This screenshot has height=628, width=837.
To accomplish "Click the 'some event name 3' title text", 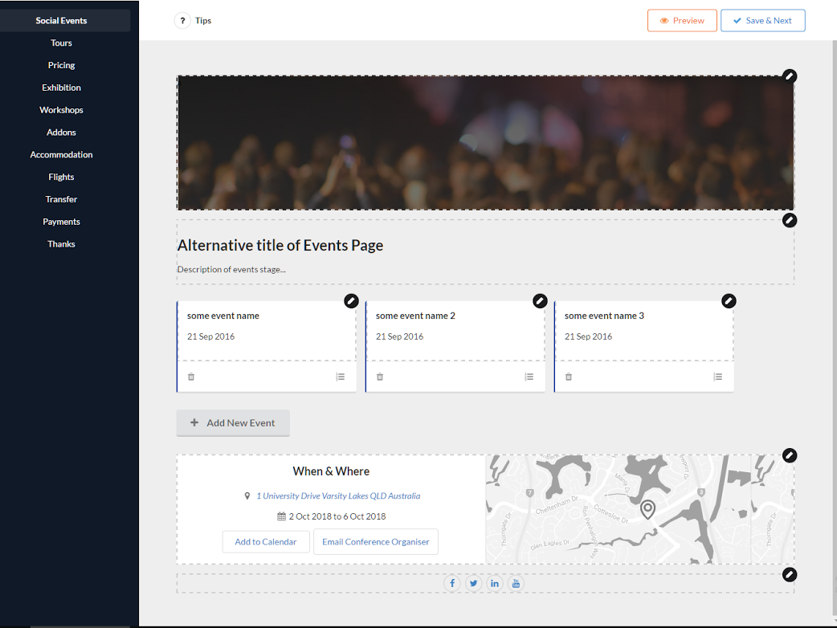I will [604, 316].
